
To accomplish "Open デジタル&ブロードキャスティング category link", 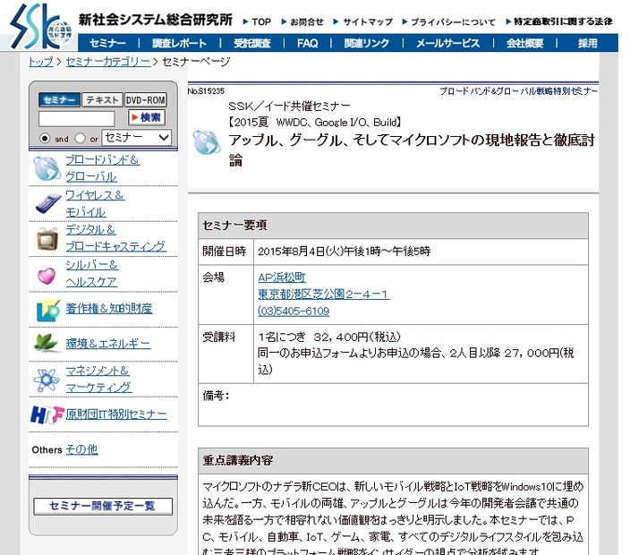I will [x=115, y=238].
